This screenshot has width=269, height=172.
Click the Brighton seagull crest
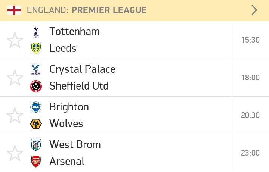coord(36,107)
